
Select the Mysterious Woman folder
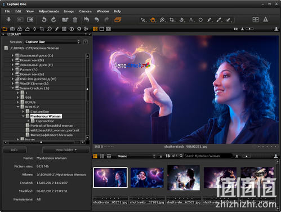click(x=46, y=116)
